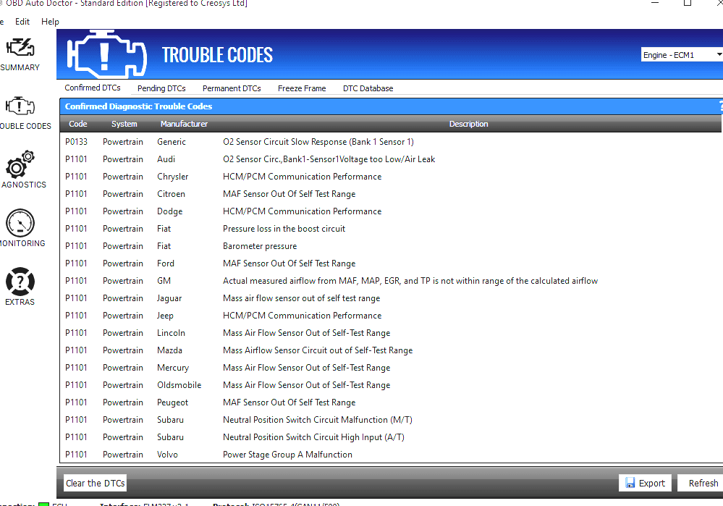Open the Extras lifebuoy icon
The width and height of the screenshot is (723, 506).
pyautogui.click(x=20, y=282)
